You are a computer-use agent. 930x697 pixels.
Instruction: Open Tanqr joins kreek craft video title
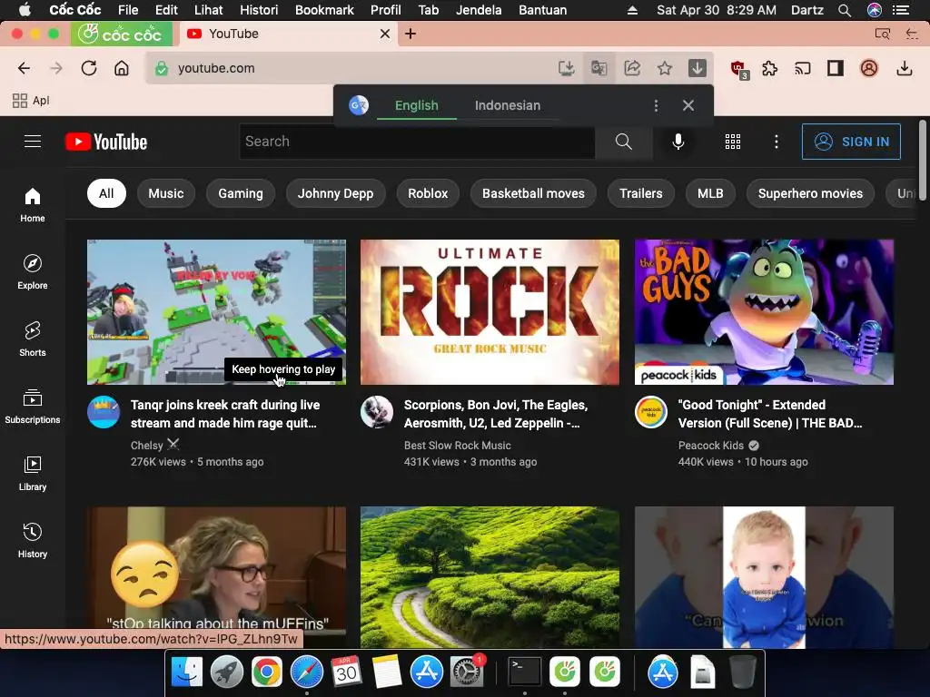225,414
